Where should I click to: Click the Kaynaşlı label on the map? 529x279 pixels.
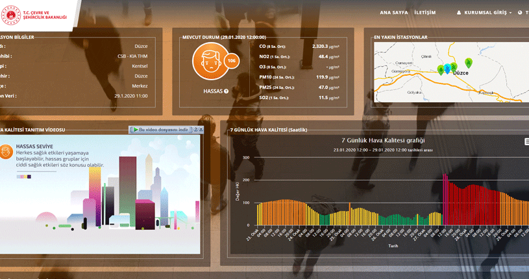click(486, 92)
